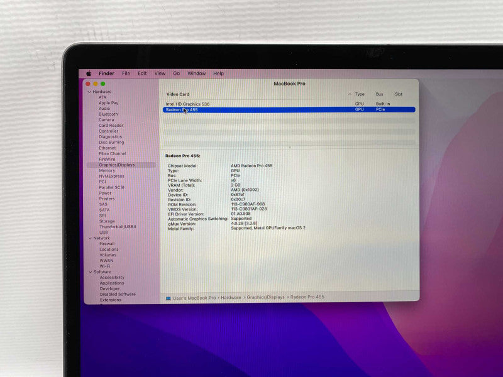
Task: Collapse the Hardware section
Action: point(89,92)
